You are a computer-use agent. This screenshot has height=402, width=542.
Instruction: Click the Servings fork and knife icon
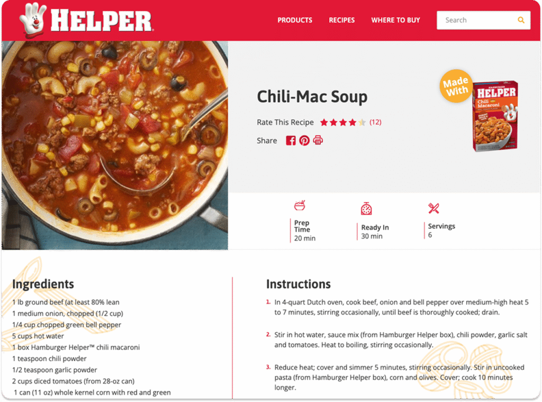pos(433,208)
